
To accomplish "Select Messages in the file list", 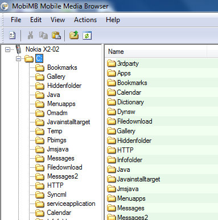I will [x=131, y=208].
